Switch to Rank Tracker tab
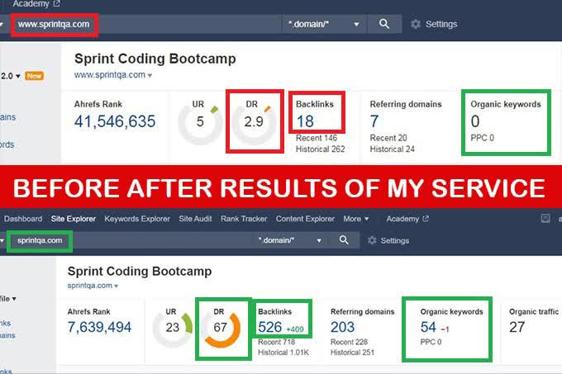The height and width of the screenshot is (374, 562). click(x=244, y=219)
